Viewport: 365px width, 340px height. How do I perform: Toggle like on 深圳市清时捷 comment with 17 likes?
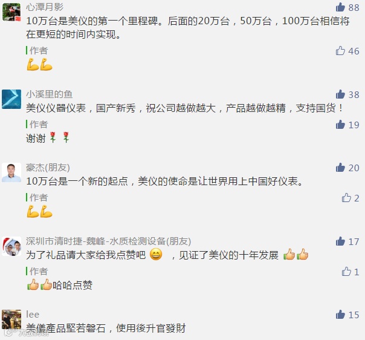[x=340, y=241]
